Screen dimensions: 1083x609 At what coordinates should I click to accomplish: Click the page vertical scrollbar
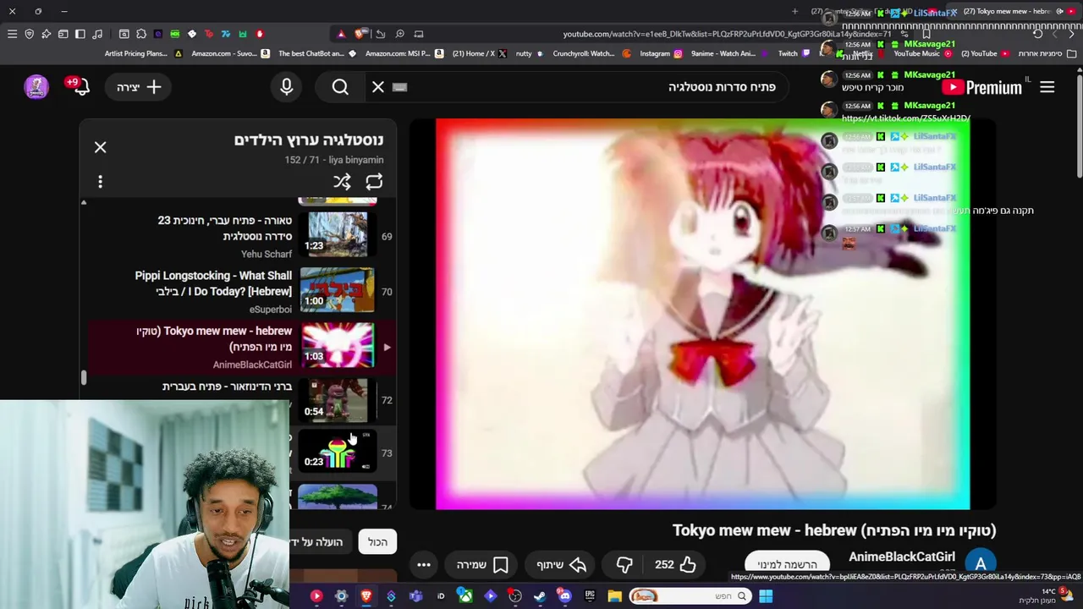click(x=1078, y=127)
